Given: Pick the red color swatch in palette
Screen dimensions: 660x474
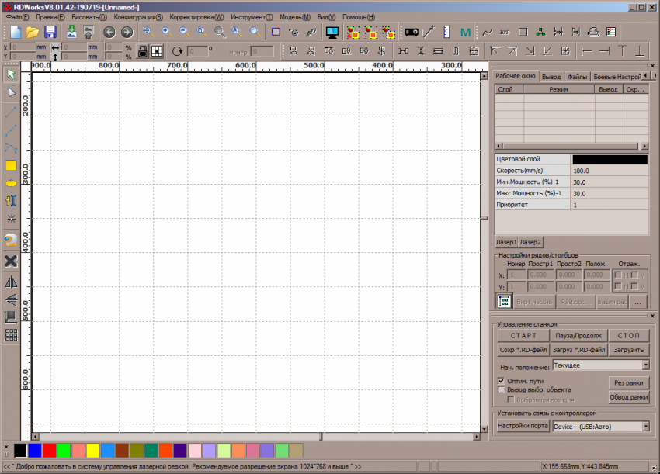Looking at the screenshot, I should [49, 451].
